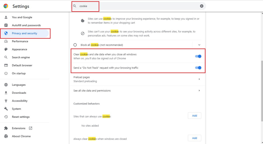Screen dimensions: 263x144
Task: Go to Search engine settings
Action: (21, 57)
